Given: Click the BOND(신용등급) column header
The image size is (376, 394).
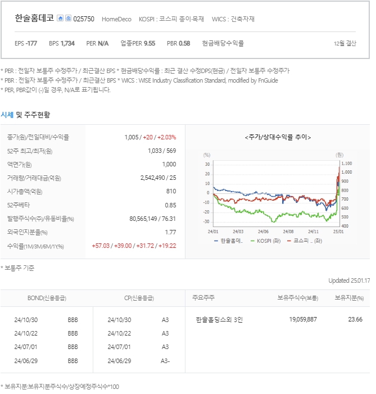Looking at the screenshot, I should tap(47, 298).
